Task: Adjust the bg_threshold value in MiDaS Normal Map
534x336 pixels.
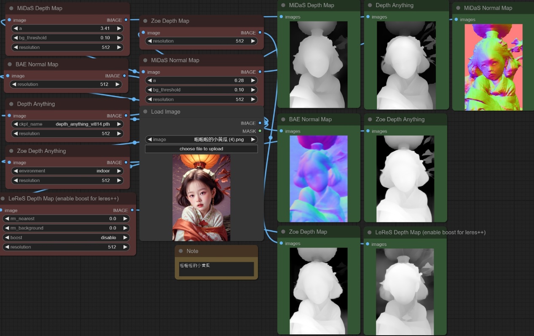Action: 201,90
